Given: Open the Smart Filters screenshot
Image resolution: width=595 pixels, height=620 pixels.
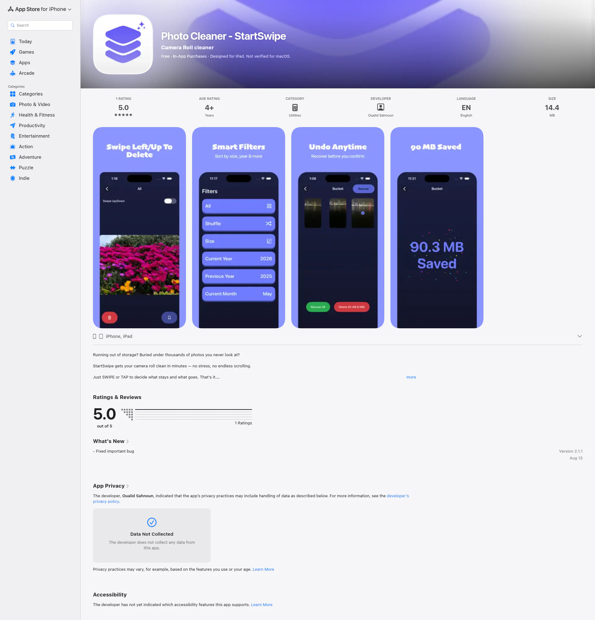Looking at the screenshot, I should coord(238,228).
